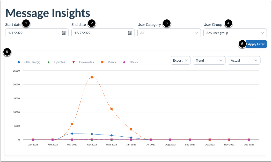Click inside the End date field

97,33
